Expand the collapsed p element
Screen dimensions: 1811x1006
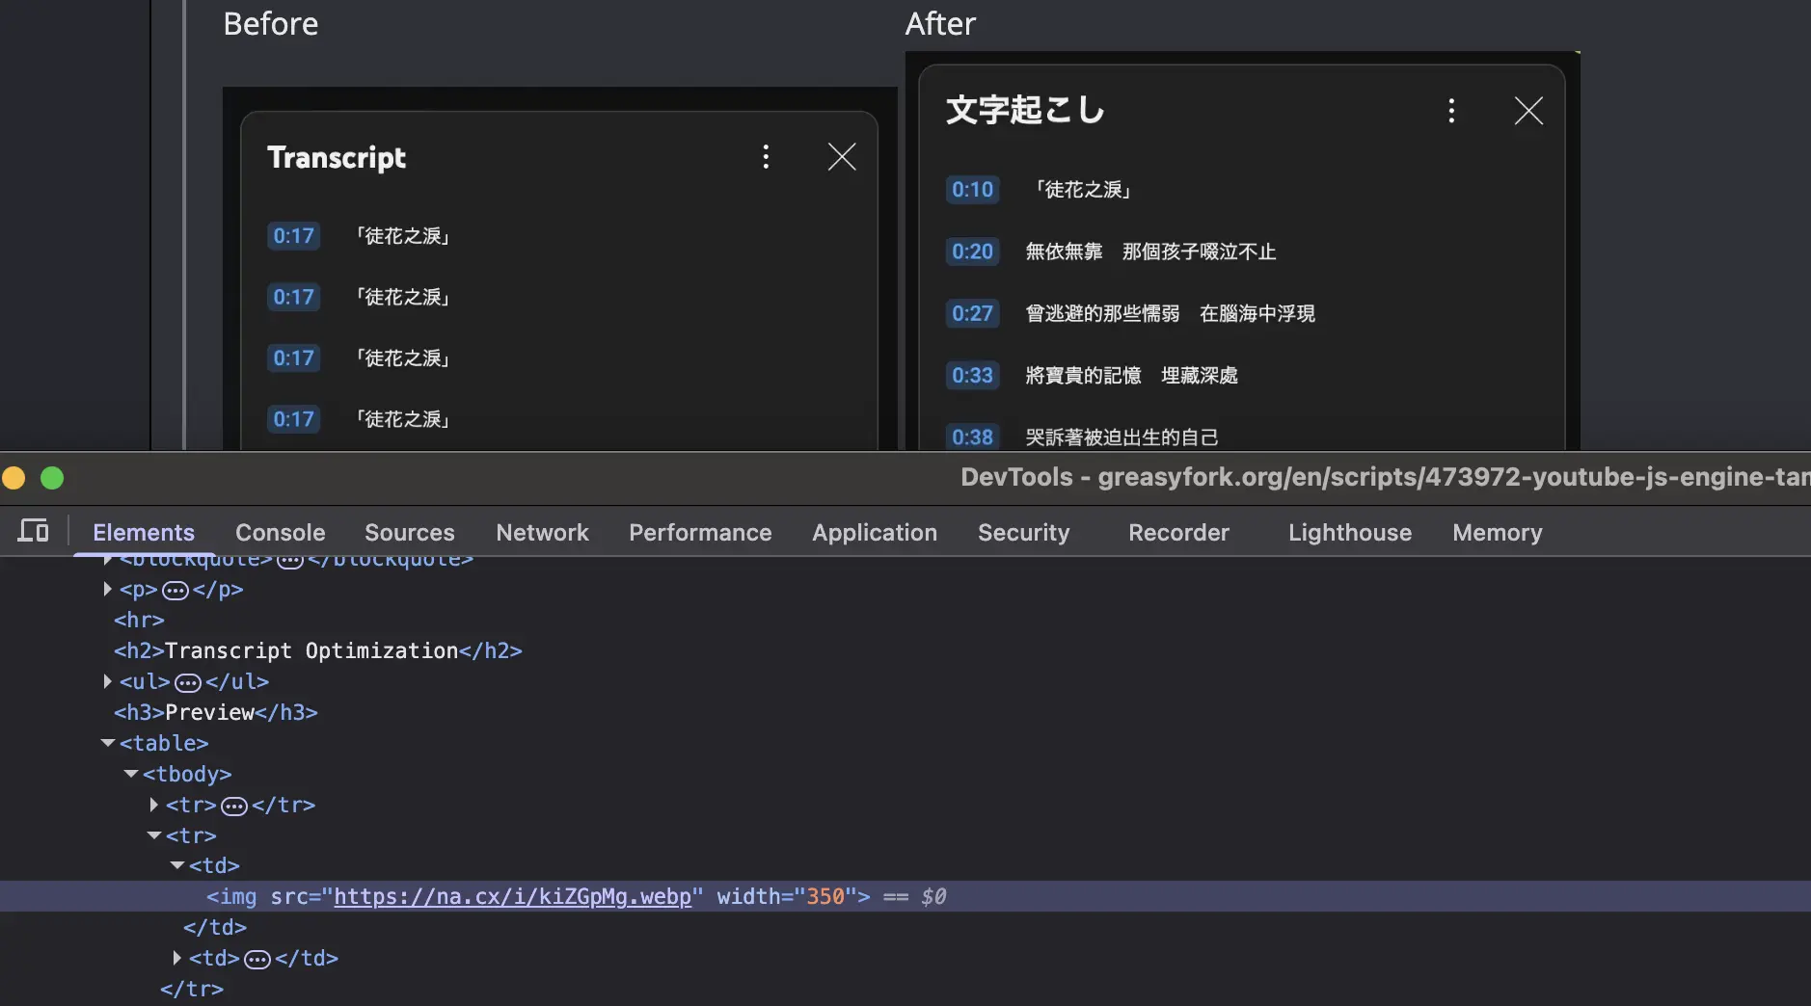point(107,589)
